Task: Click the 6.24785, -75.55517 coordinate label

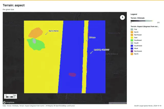Action: (x=101, y=50)
